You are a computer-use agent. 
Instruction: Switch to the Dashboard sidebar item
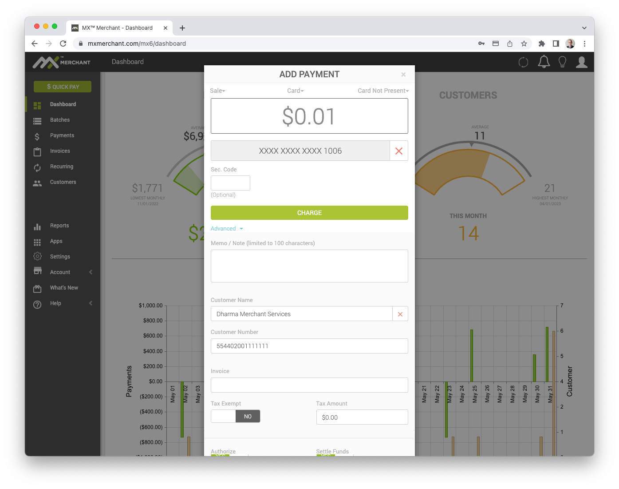[63, 104]
